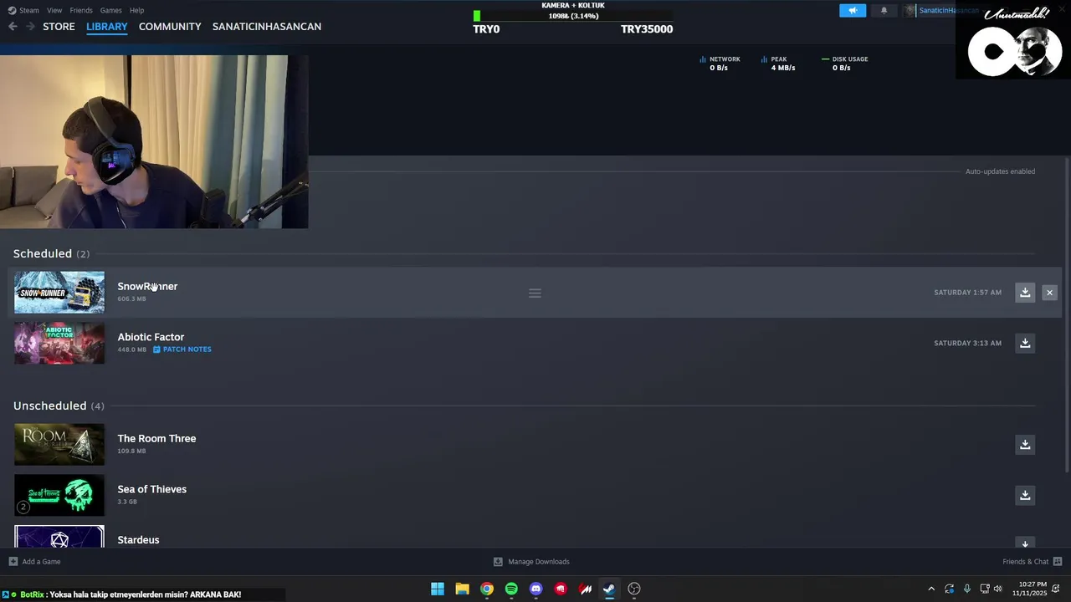Show hidden system tray icons
Image resolution: width=1071 pixels, height=602 pixels.
coord(931,589)
